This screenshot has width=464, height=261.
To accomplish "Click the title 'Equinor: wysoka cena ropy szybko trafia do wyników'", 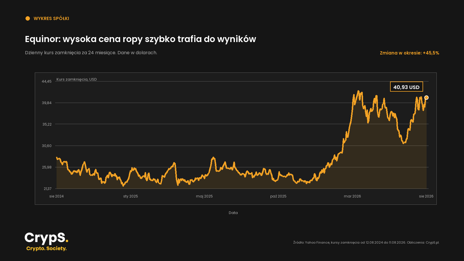I will point(140,39).
